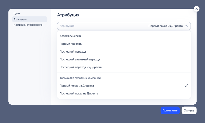Select the Последний переход option
The height and width of the screenshot is (123, 205).
coord(73,52)
